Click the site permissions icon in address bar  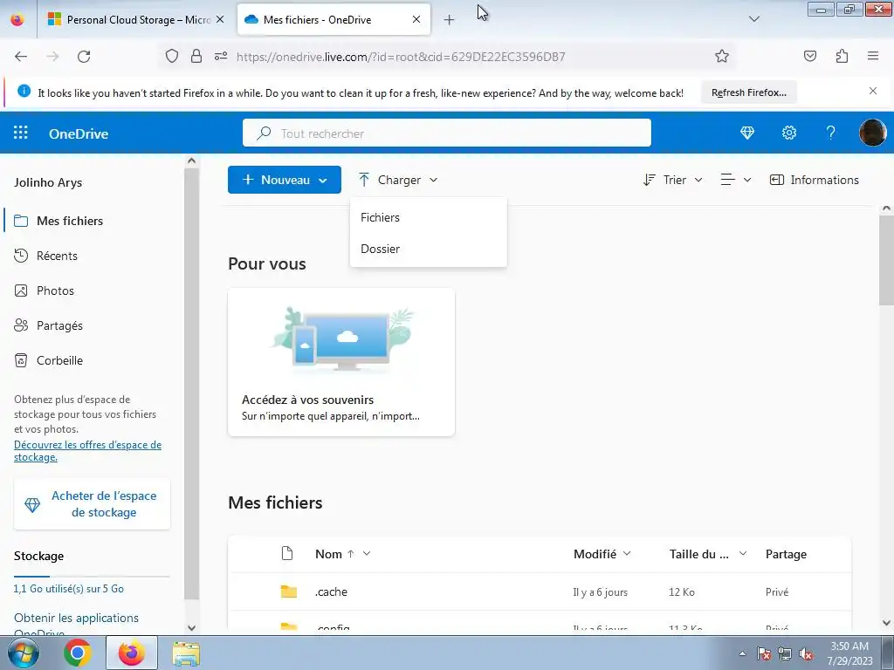pos(221,56)
